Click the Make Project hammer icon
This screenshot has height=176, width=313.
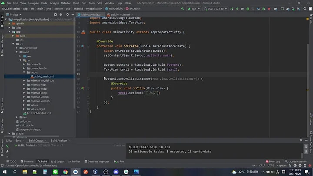click(x=182, y=9)
